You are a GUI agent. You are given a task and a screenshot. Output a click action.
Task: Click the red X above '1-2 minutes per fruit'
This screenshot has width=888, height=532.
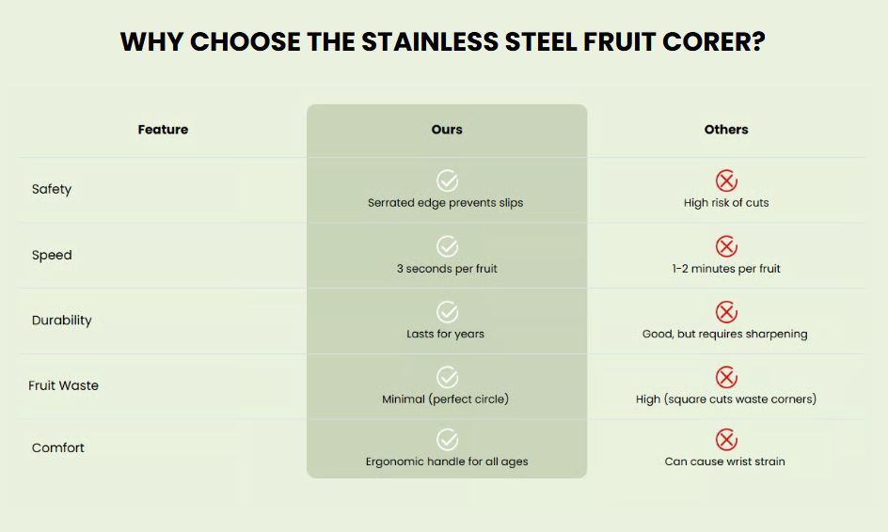pos(726,246)
